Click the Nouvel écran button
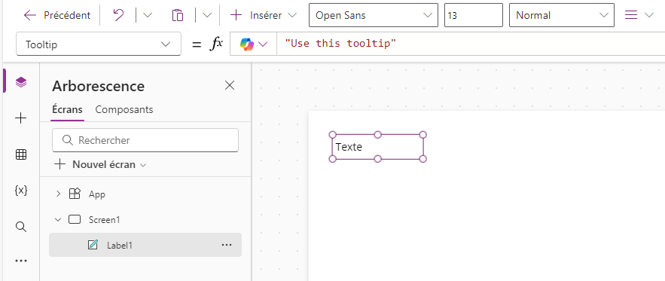The image size is (665, 281). click(x=100, y=164)
